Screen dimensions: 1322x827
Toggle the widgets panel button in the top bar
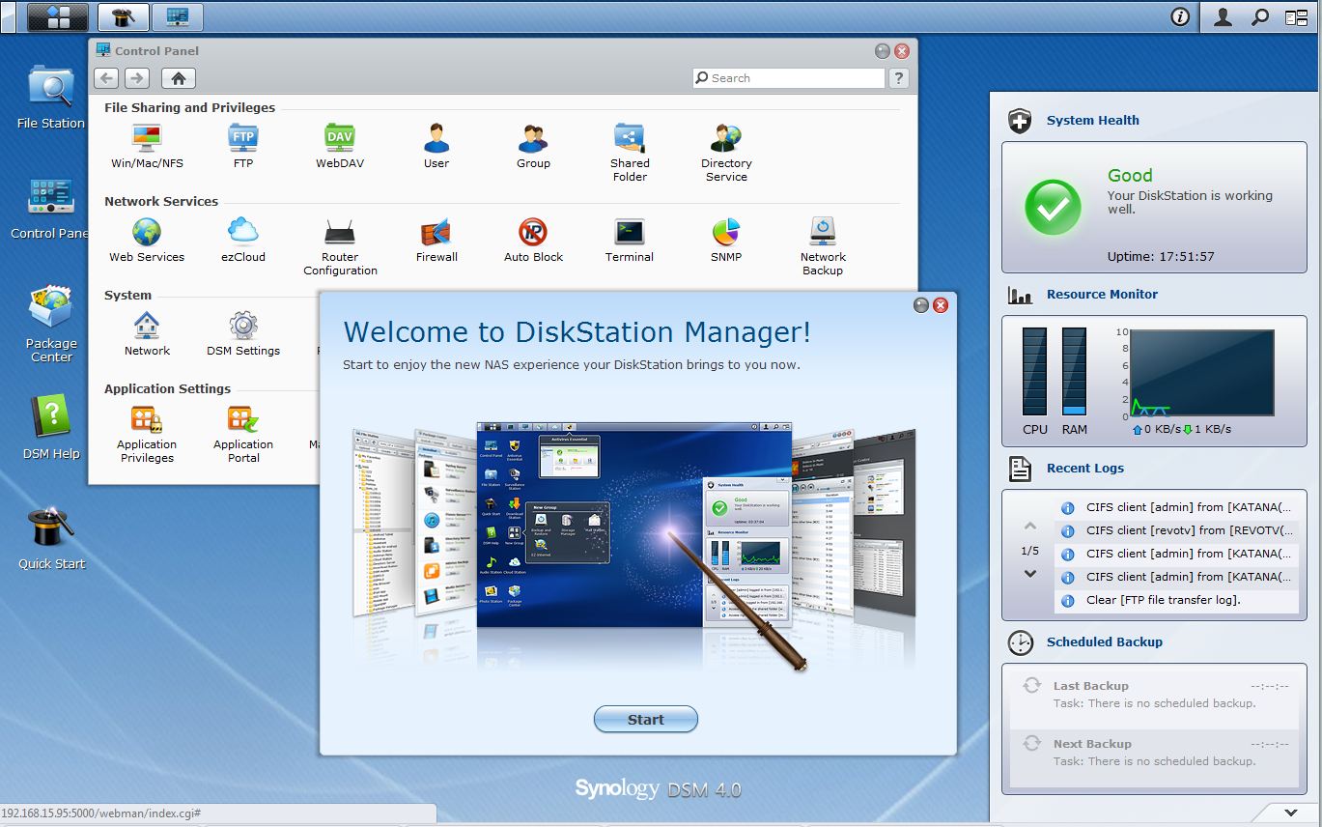[1296, 16]
